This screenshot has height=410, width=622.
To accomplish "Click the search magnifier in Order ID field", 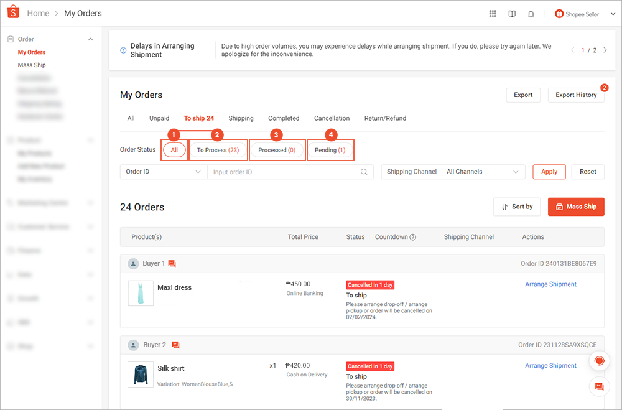I will click(x=364, y=172).
